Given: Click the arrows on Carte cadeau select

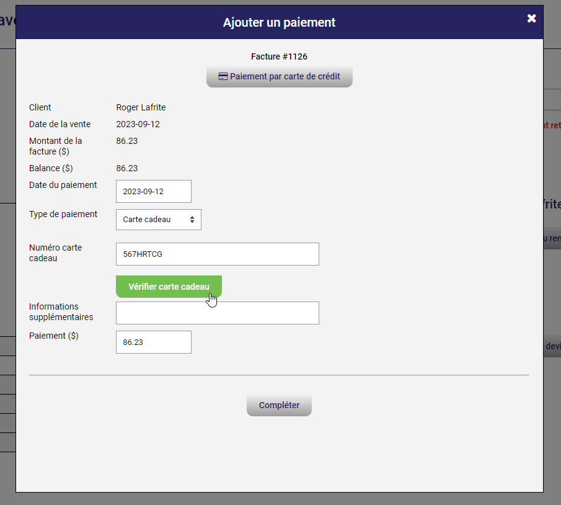Looking at the screenshot, I should (192, 220).
